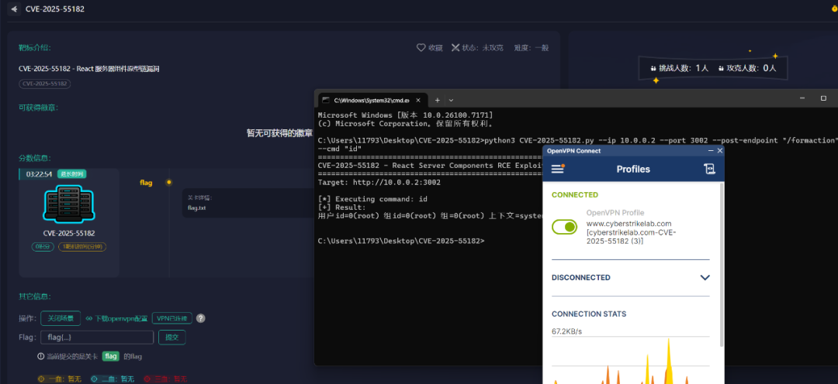Click the 关闭场景 button
Screen dimensions: 838x384
pyautogui.click(x=61, y=318)
